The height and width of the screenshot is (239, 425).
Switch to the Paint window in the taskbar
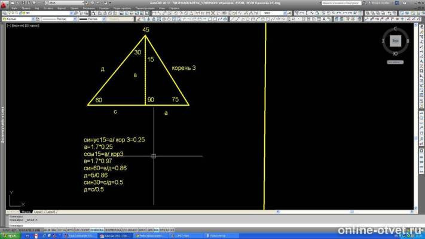186,236
